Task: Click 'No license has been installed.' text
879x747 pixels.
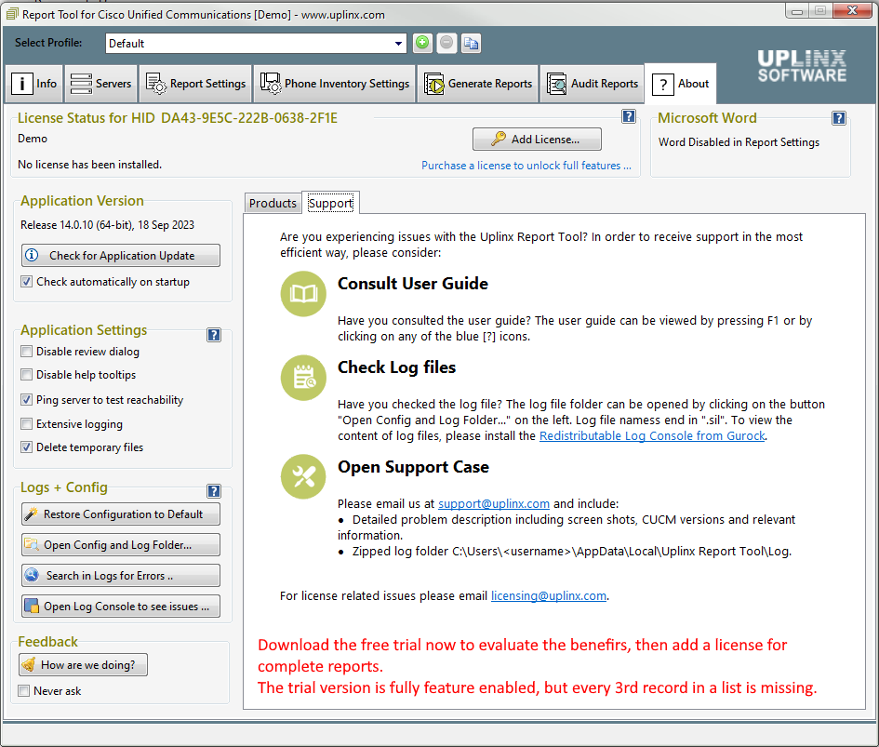Action: click(89, 165)
